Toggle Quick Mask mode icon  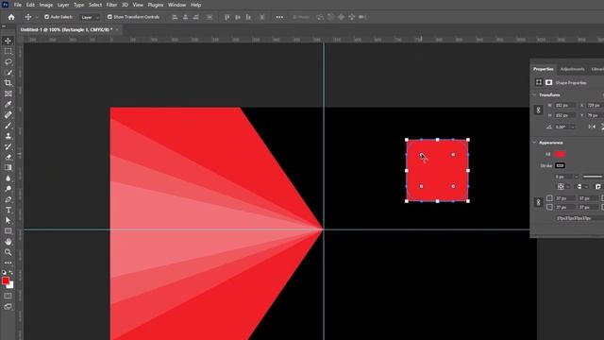click(x=8, y=296)
